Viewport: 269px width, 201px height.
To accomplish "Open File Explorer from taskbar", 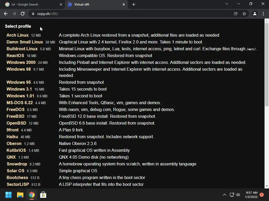I will [x=20, y=195].
